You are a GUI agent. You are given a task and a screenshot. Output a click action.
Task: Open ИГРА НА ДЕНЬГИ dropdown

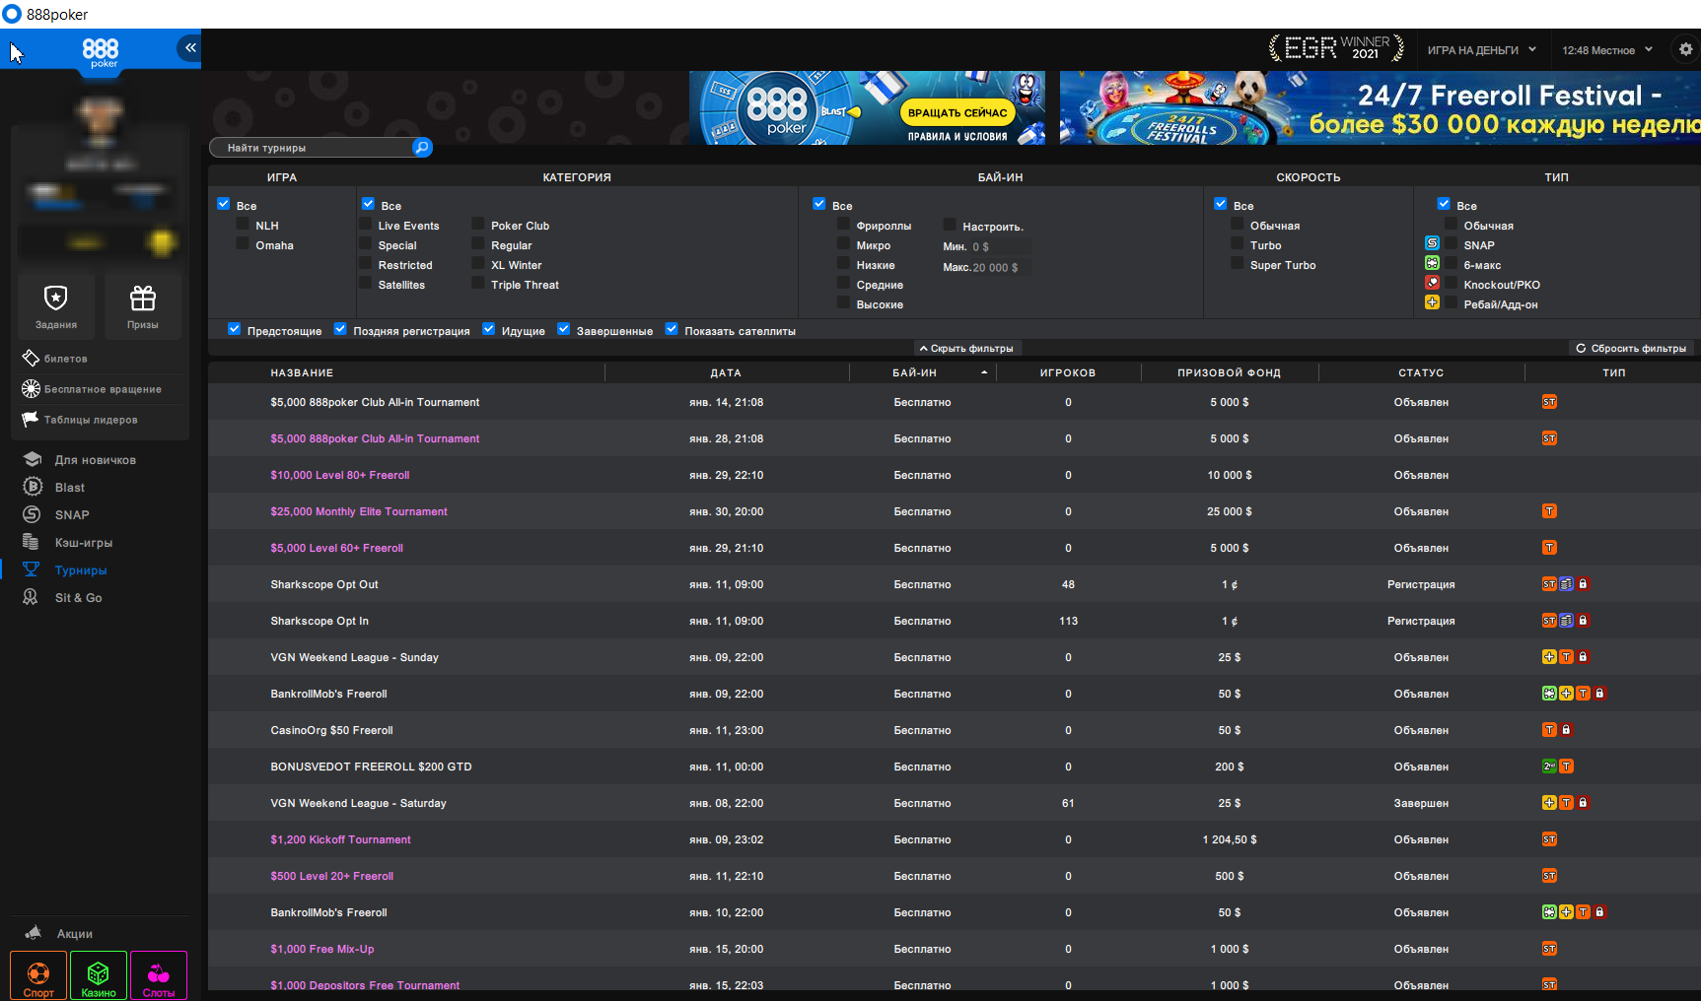pos(1482,50)
